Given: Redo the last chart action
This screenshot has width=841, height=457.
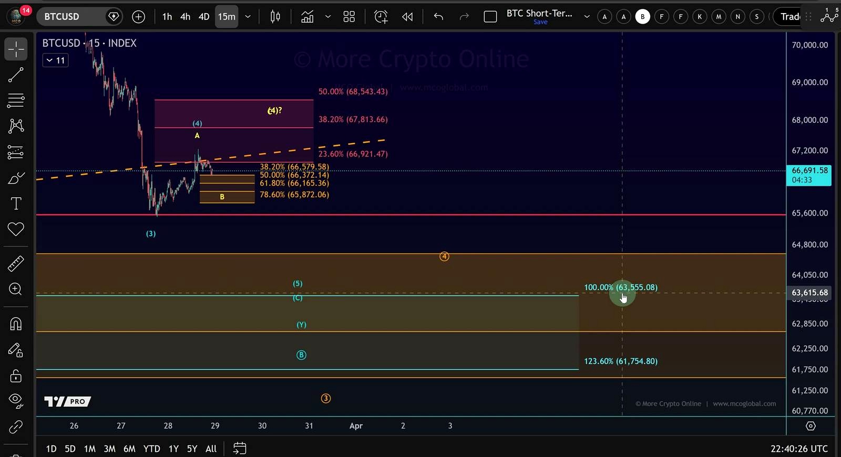Looking at the screenshot, I should pyautogui.click(x=464, y=17).
